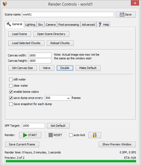
Task: Switch to the Lighting tab
Action: 30,25
